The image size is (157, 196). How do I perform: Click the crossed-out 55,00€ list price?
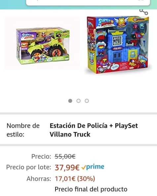65,156
